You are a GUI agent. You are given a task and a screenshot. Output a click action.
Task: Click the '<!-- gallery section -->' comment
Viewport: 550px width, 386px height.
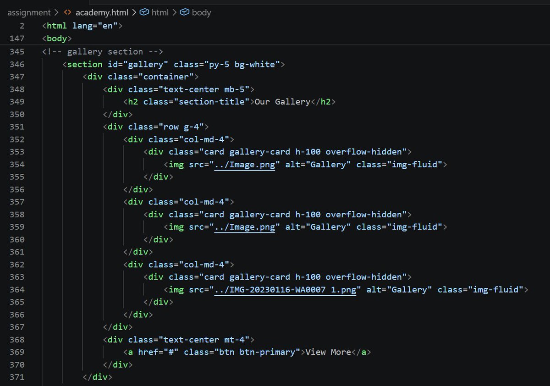coord(102,51)
